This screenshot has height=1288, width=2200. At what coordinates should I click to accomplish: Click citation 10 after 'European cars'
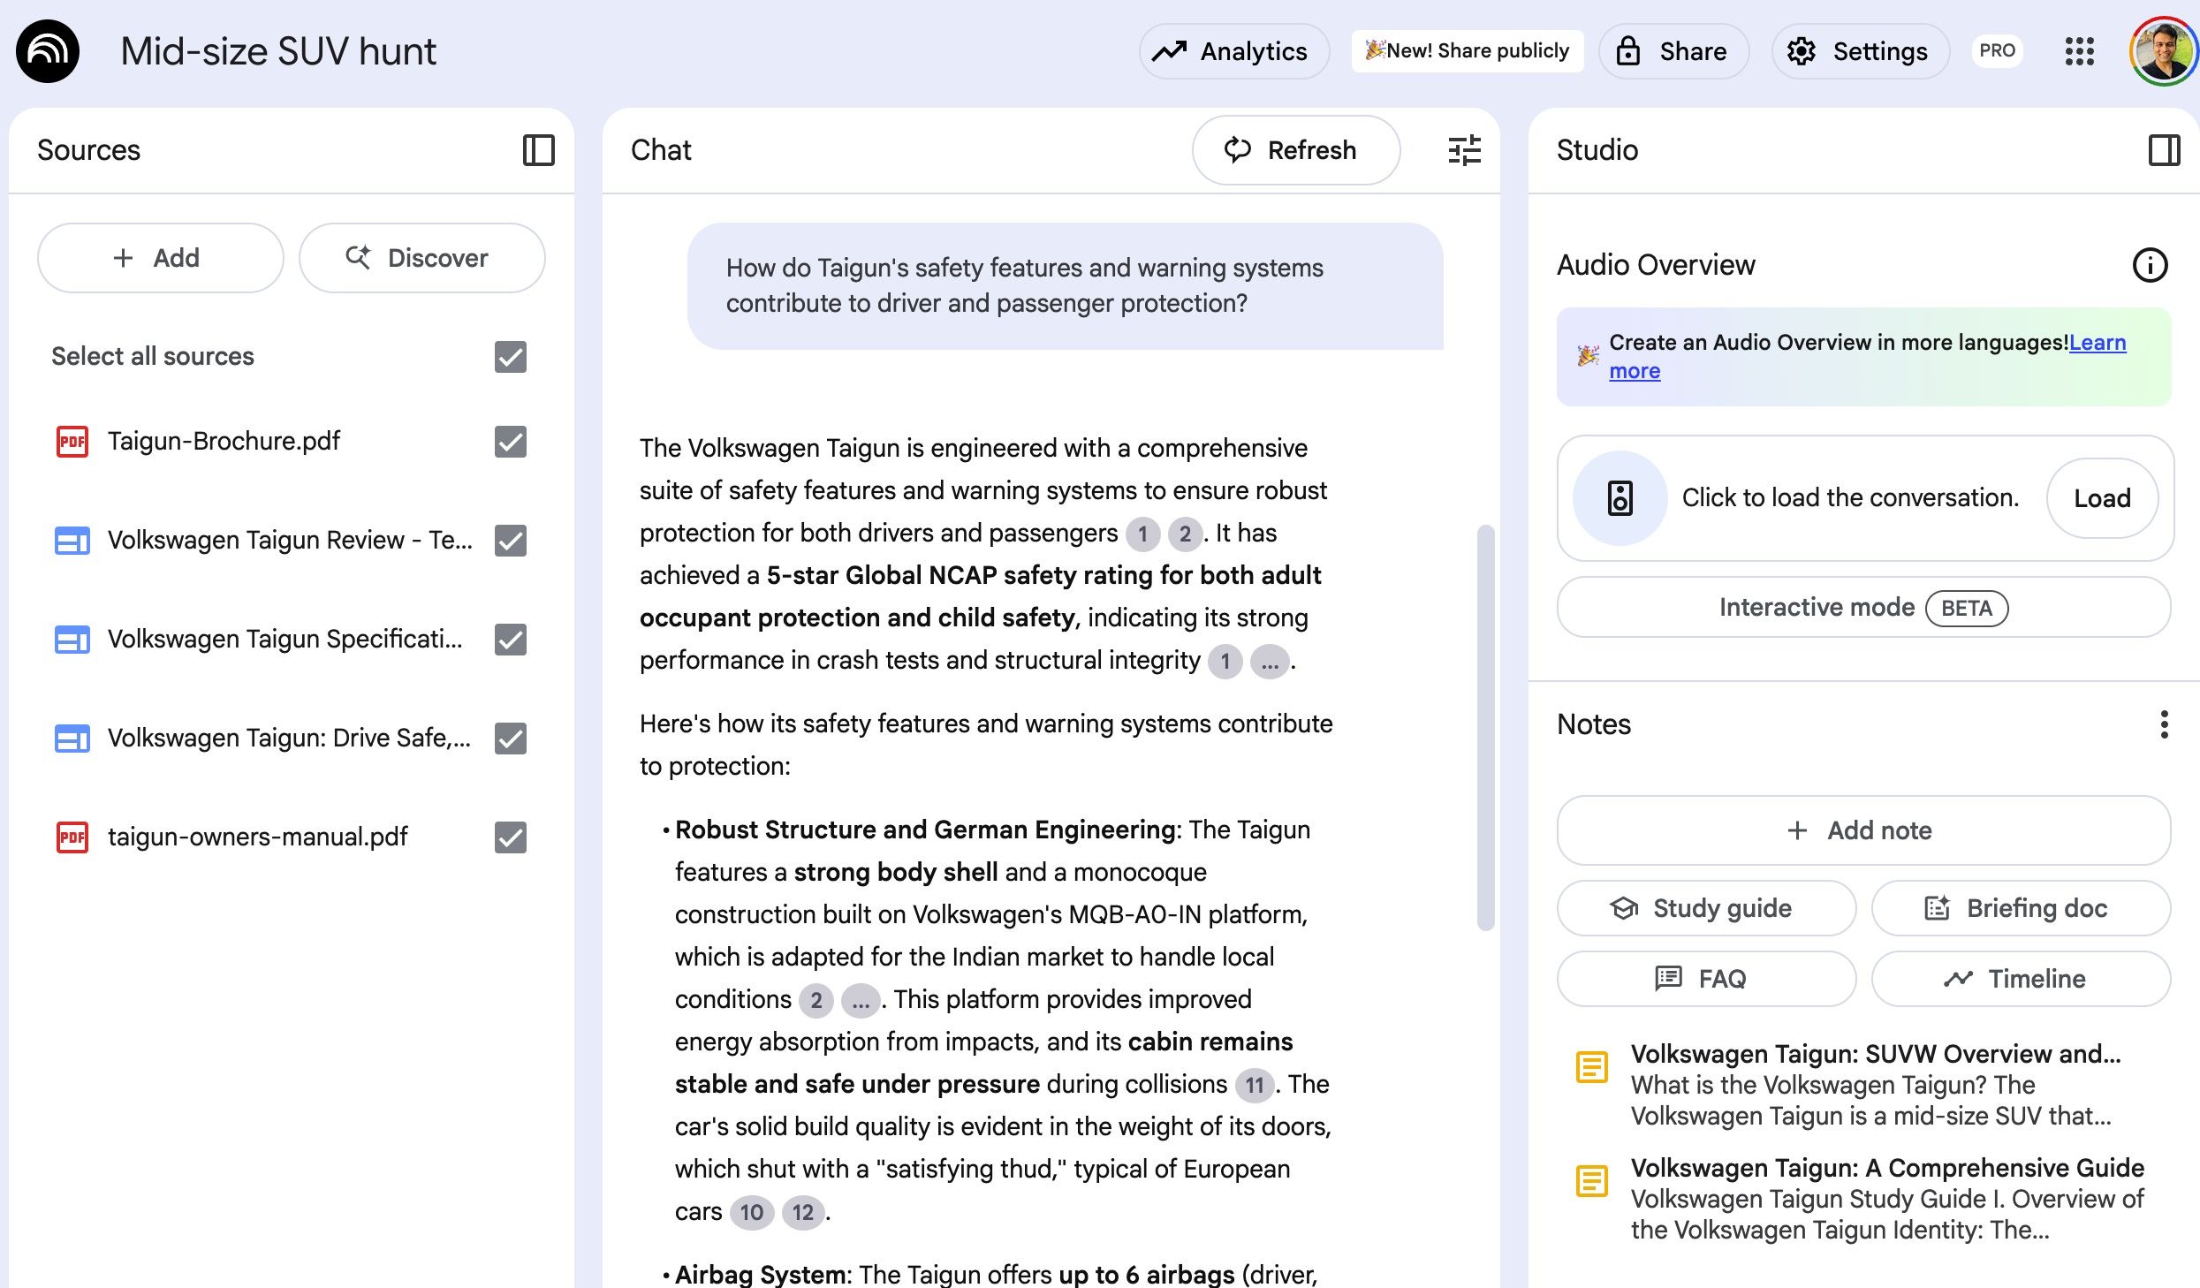pos(752,1212)
